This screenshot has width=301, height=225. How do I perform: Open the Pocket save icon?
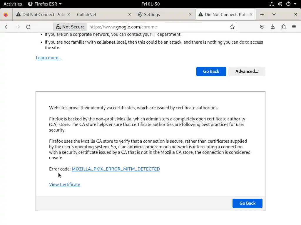pos(262,27)
